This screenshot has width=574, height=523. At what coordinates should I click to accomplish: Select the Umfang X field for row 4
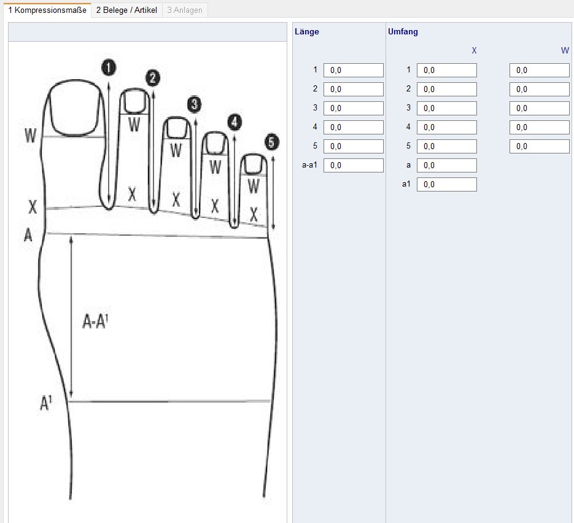447,128
